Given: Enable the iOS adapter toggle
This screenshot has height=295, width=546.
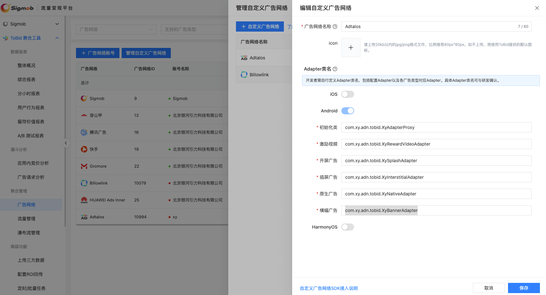Looking at the screenshot, I should 348,94.
